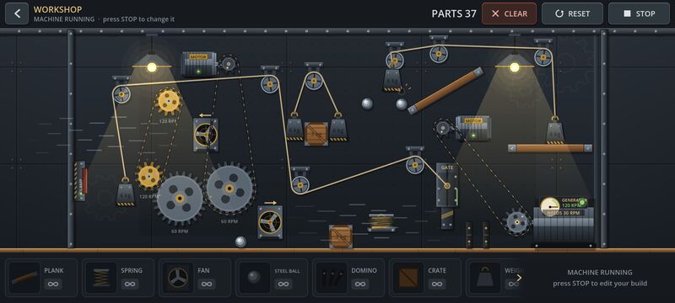Select the right large gray 60 RPM gear
This screenshot has height=303, width=675.
[229, 189]
